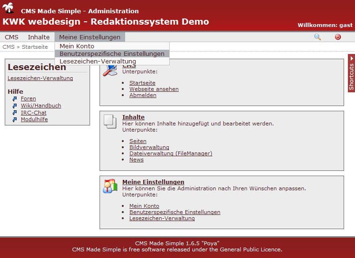Click the 'Willkommen: gast' text
This screenshot has width=355, height=258.
tap(325, 25)
